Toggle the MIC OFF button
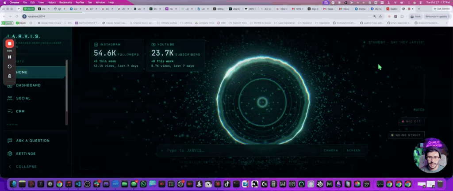This screenshot has width=453, height=191. coord(411,122)
